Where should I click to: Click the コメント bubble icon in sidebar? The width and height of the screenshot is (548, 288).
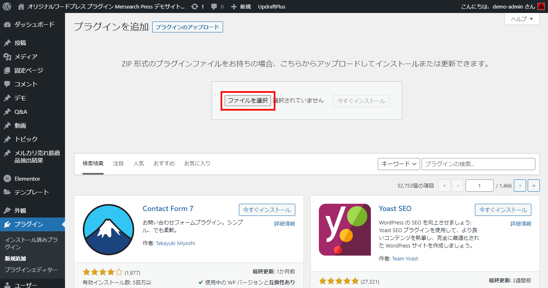point(7,84)
